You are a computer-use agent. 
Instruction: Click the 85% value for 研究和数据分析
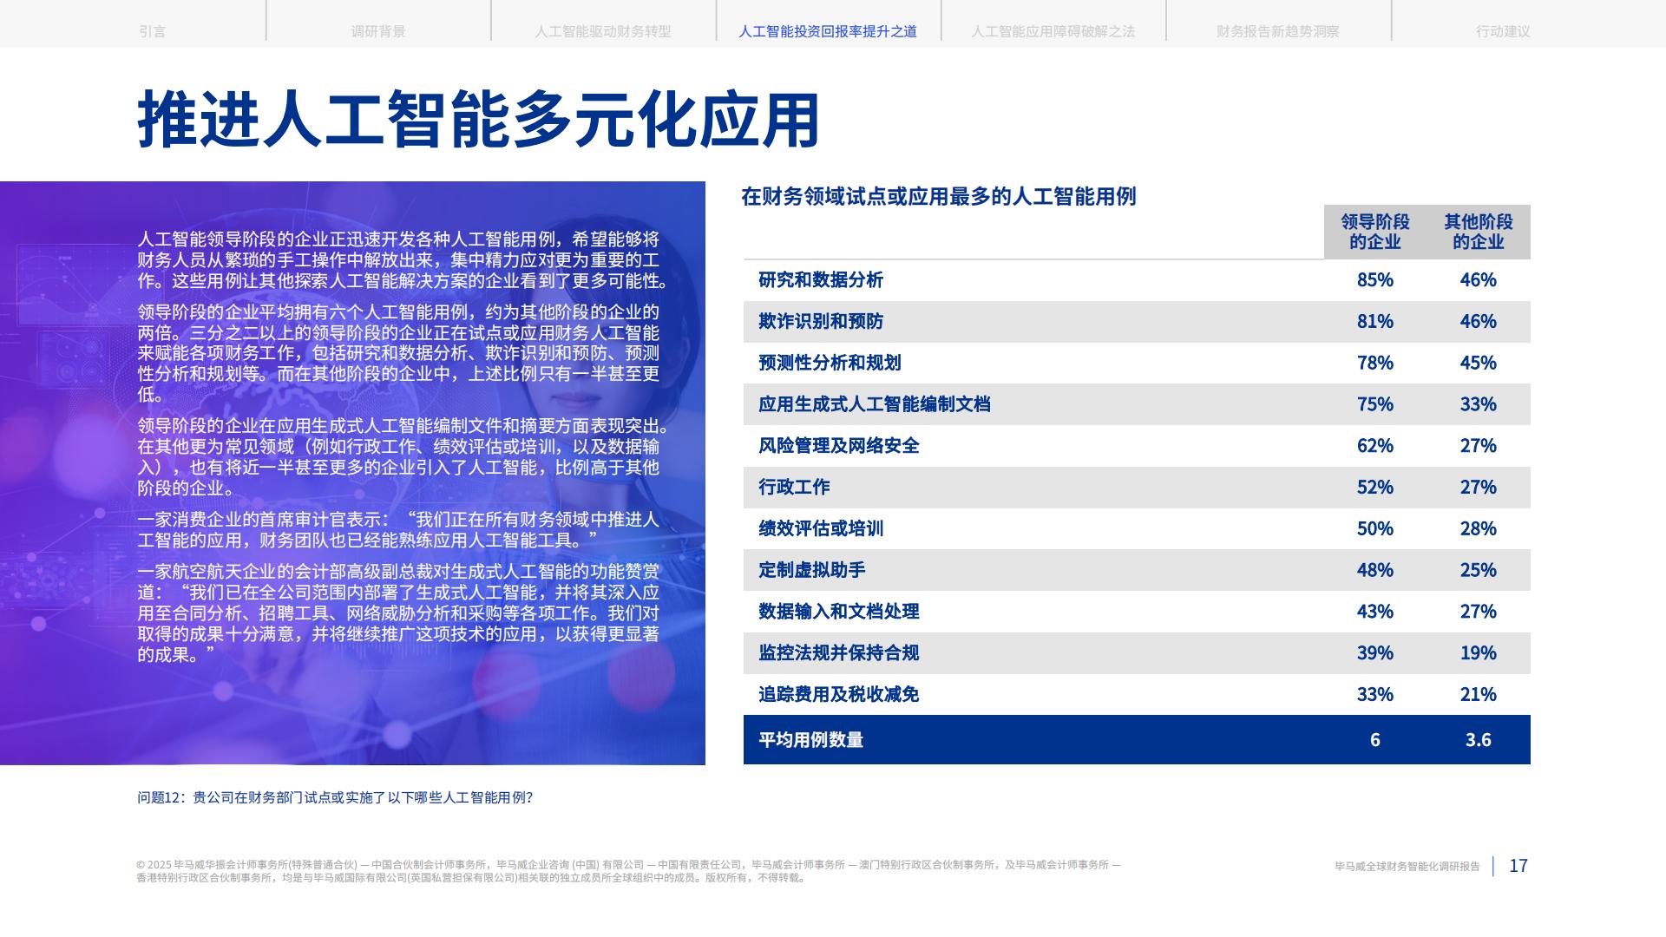(x=1374, y=280)
